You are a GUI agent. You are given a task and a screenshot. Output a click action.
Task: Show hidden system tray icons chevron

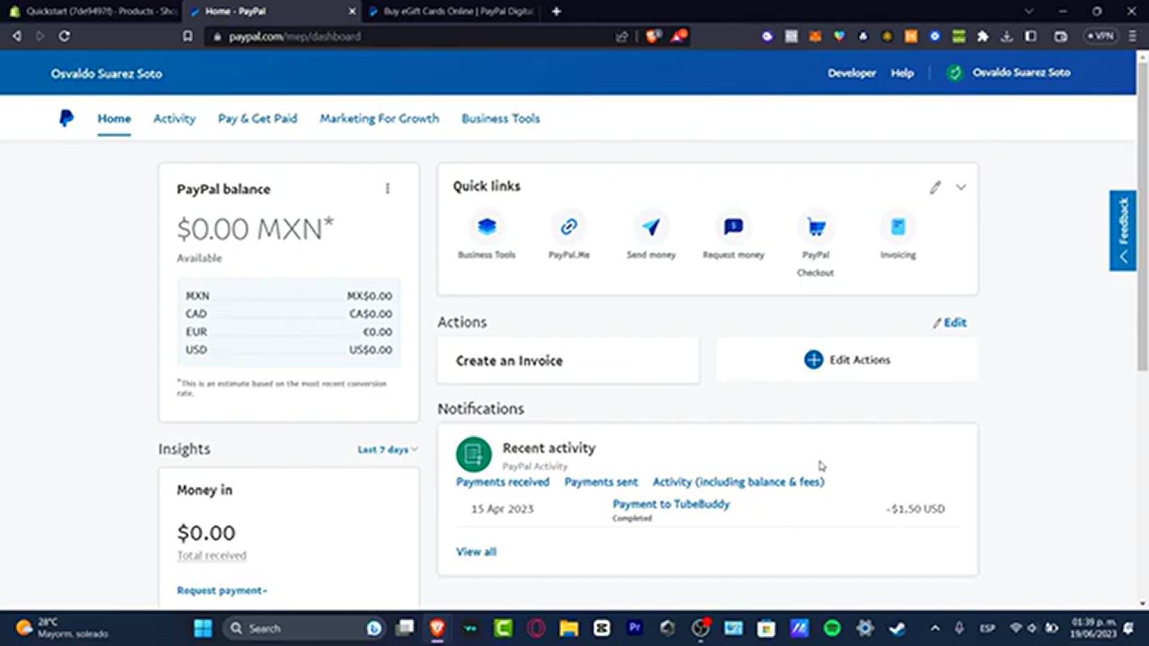coord(935,628)
